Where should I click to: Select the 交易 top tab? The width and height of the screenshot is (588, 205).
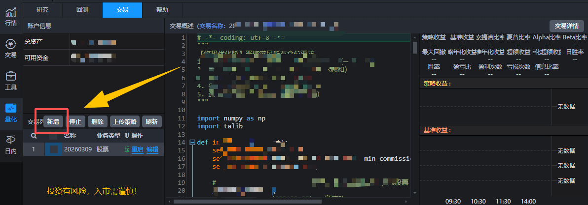pos(122,9)
